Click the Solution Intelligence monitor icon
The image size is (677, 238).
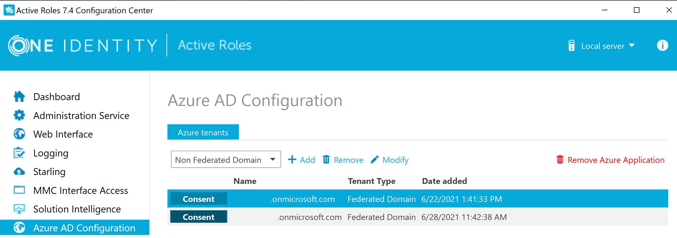(x=19, y=209)
